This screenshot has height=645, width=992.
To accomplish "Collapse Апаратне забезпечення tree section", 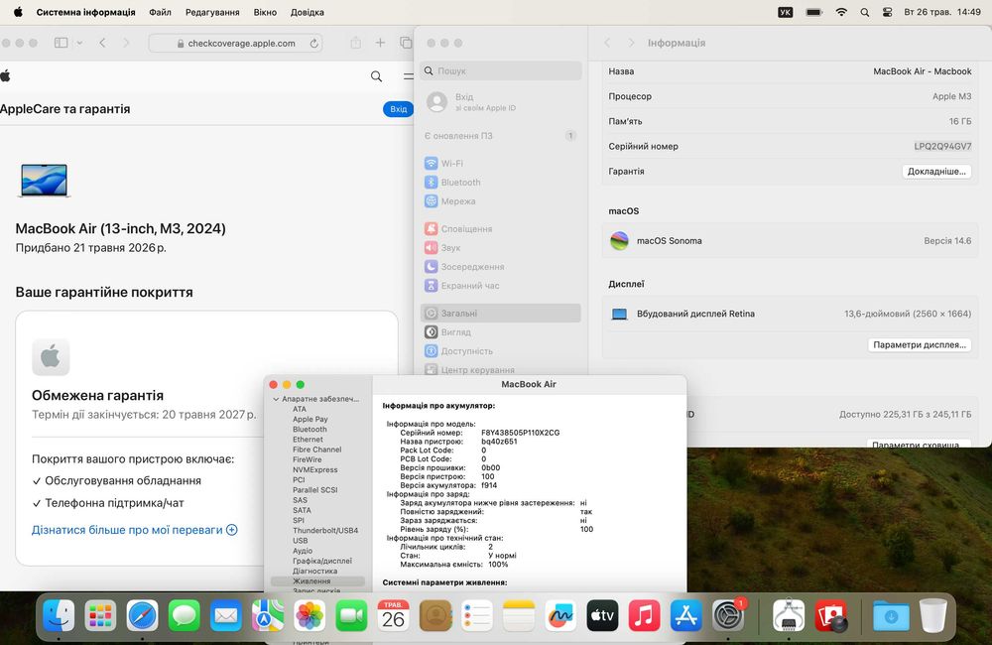I will (276, 400).
